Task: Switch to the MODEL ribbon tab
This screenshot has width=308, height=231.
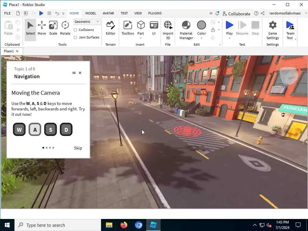Action: tap(91, 13)
